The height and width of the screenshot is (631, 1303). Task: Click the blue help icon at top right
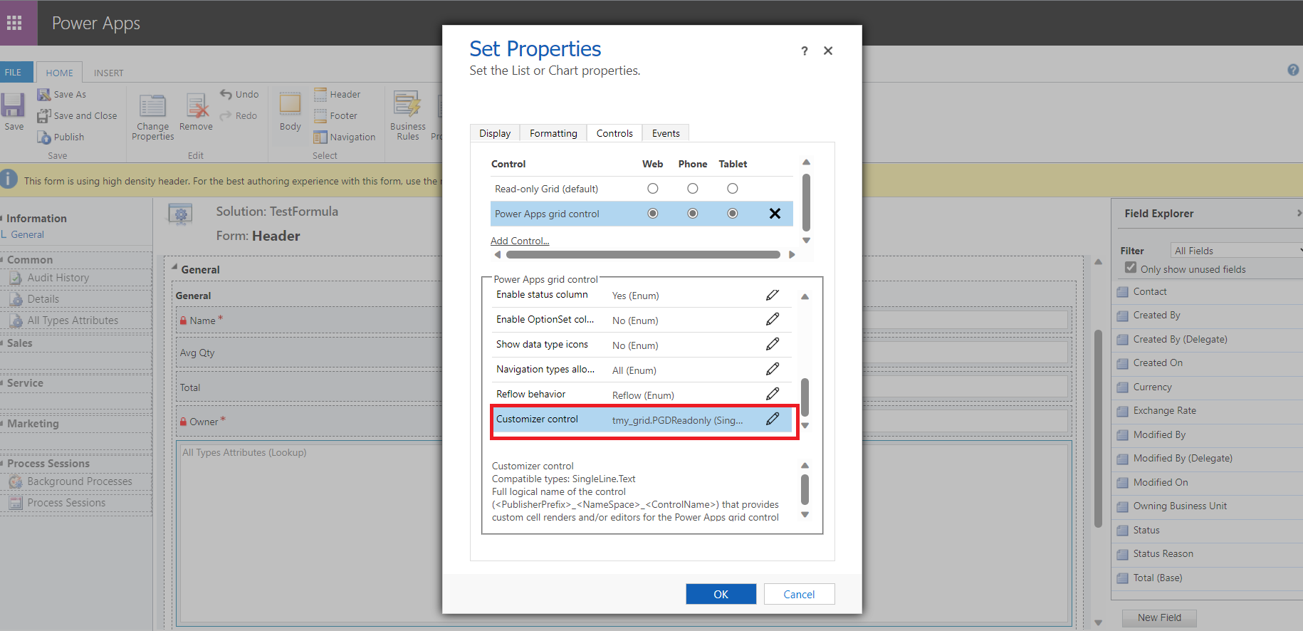pos(1293,70)
